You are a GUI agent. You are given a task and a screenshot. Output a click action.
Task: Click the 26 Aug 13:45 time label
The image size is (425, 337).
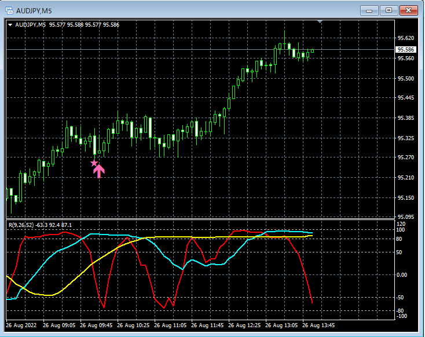318,325
